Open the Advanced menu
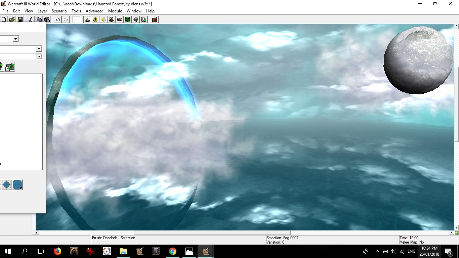 (x=94, y=11)
